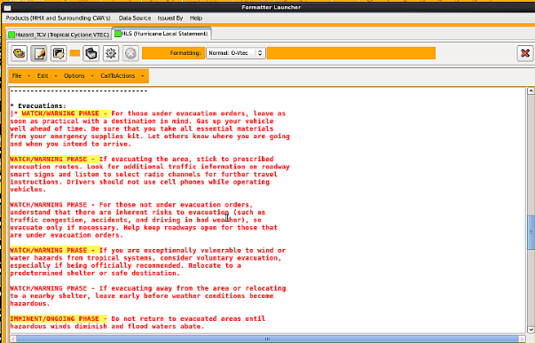Click line 'evacuate only if necessary. Help keep roadways'

[x=144, y=228]
